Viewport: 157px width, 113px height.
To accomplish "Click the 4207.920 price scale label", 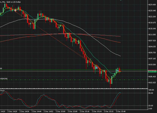I will [152, 40].
